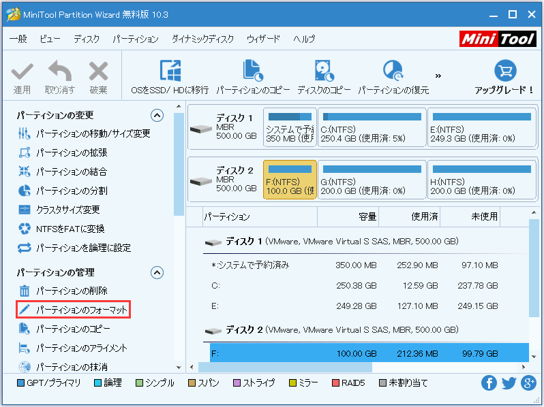The width and height of the screenshot is (544, 407).
Task: Collapse the パーティションの管理 section
Action: click(157, 273)
